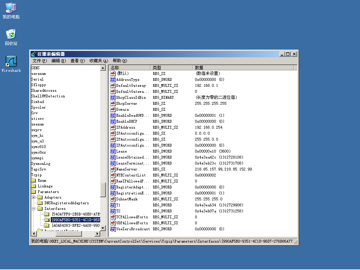The width and height of the screenshot is (360, 270).
Task: Click the Parameters folder icon
Action: coord(33,192)
